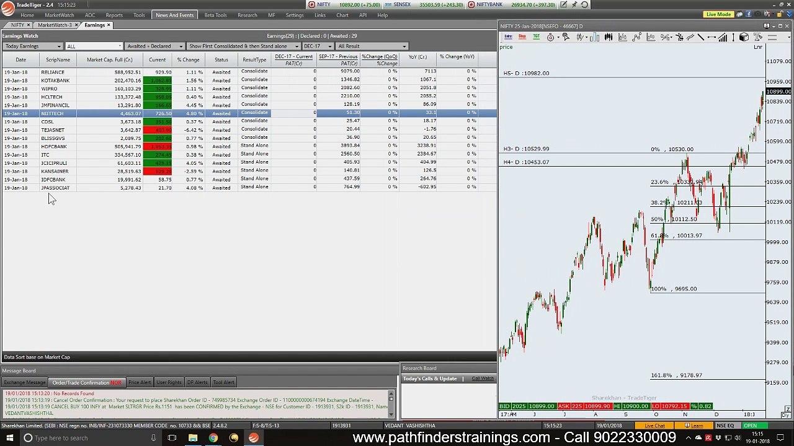Open the Tools menu
The height and width of the screenshot is (446, 794).
coord(139,15)
